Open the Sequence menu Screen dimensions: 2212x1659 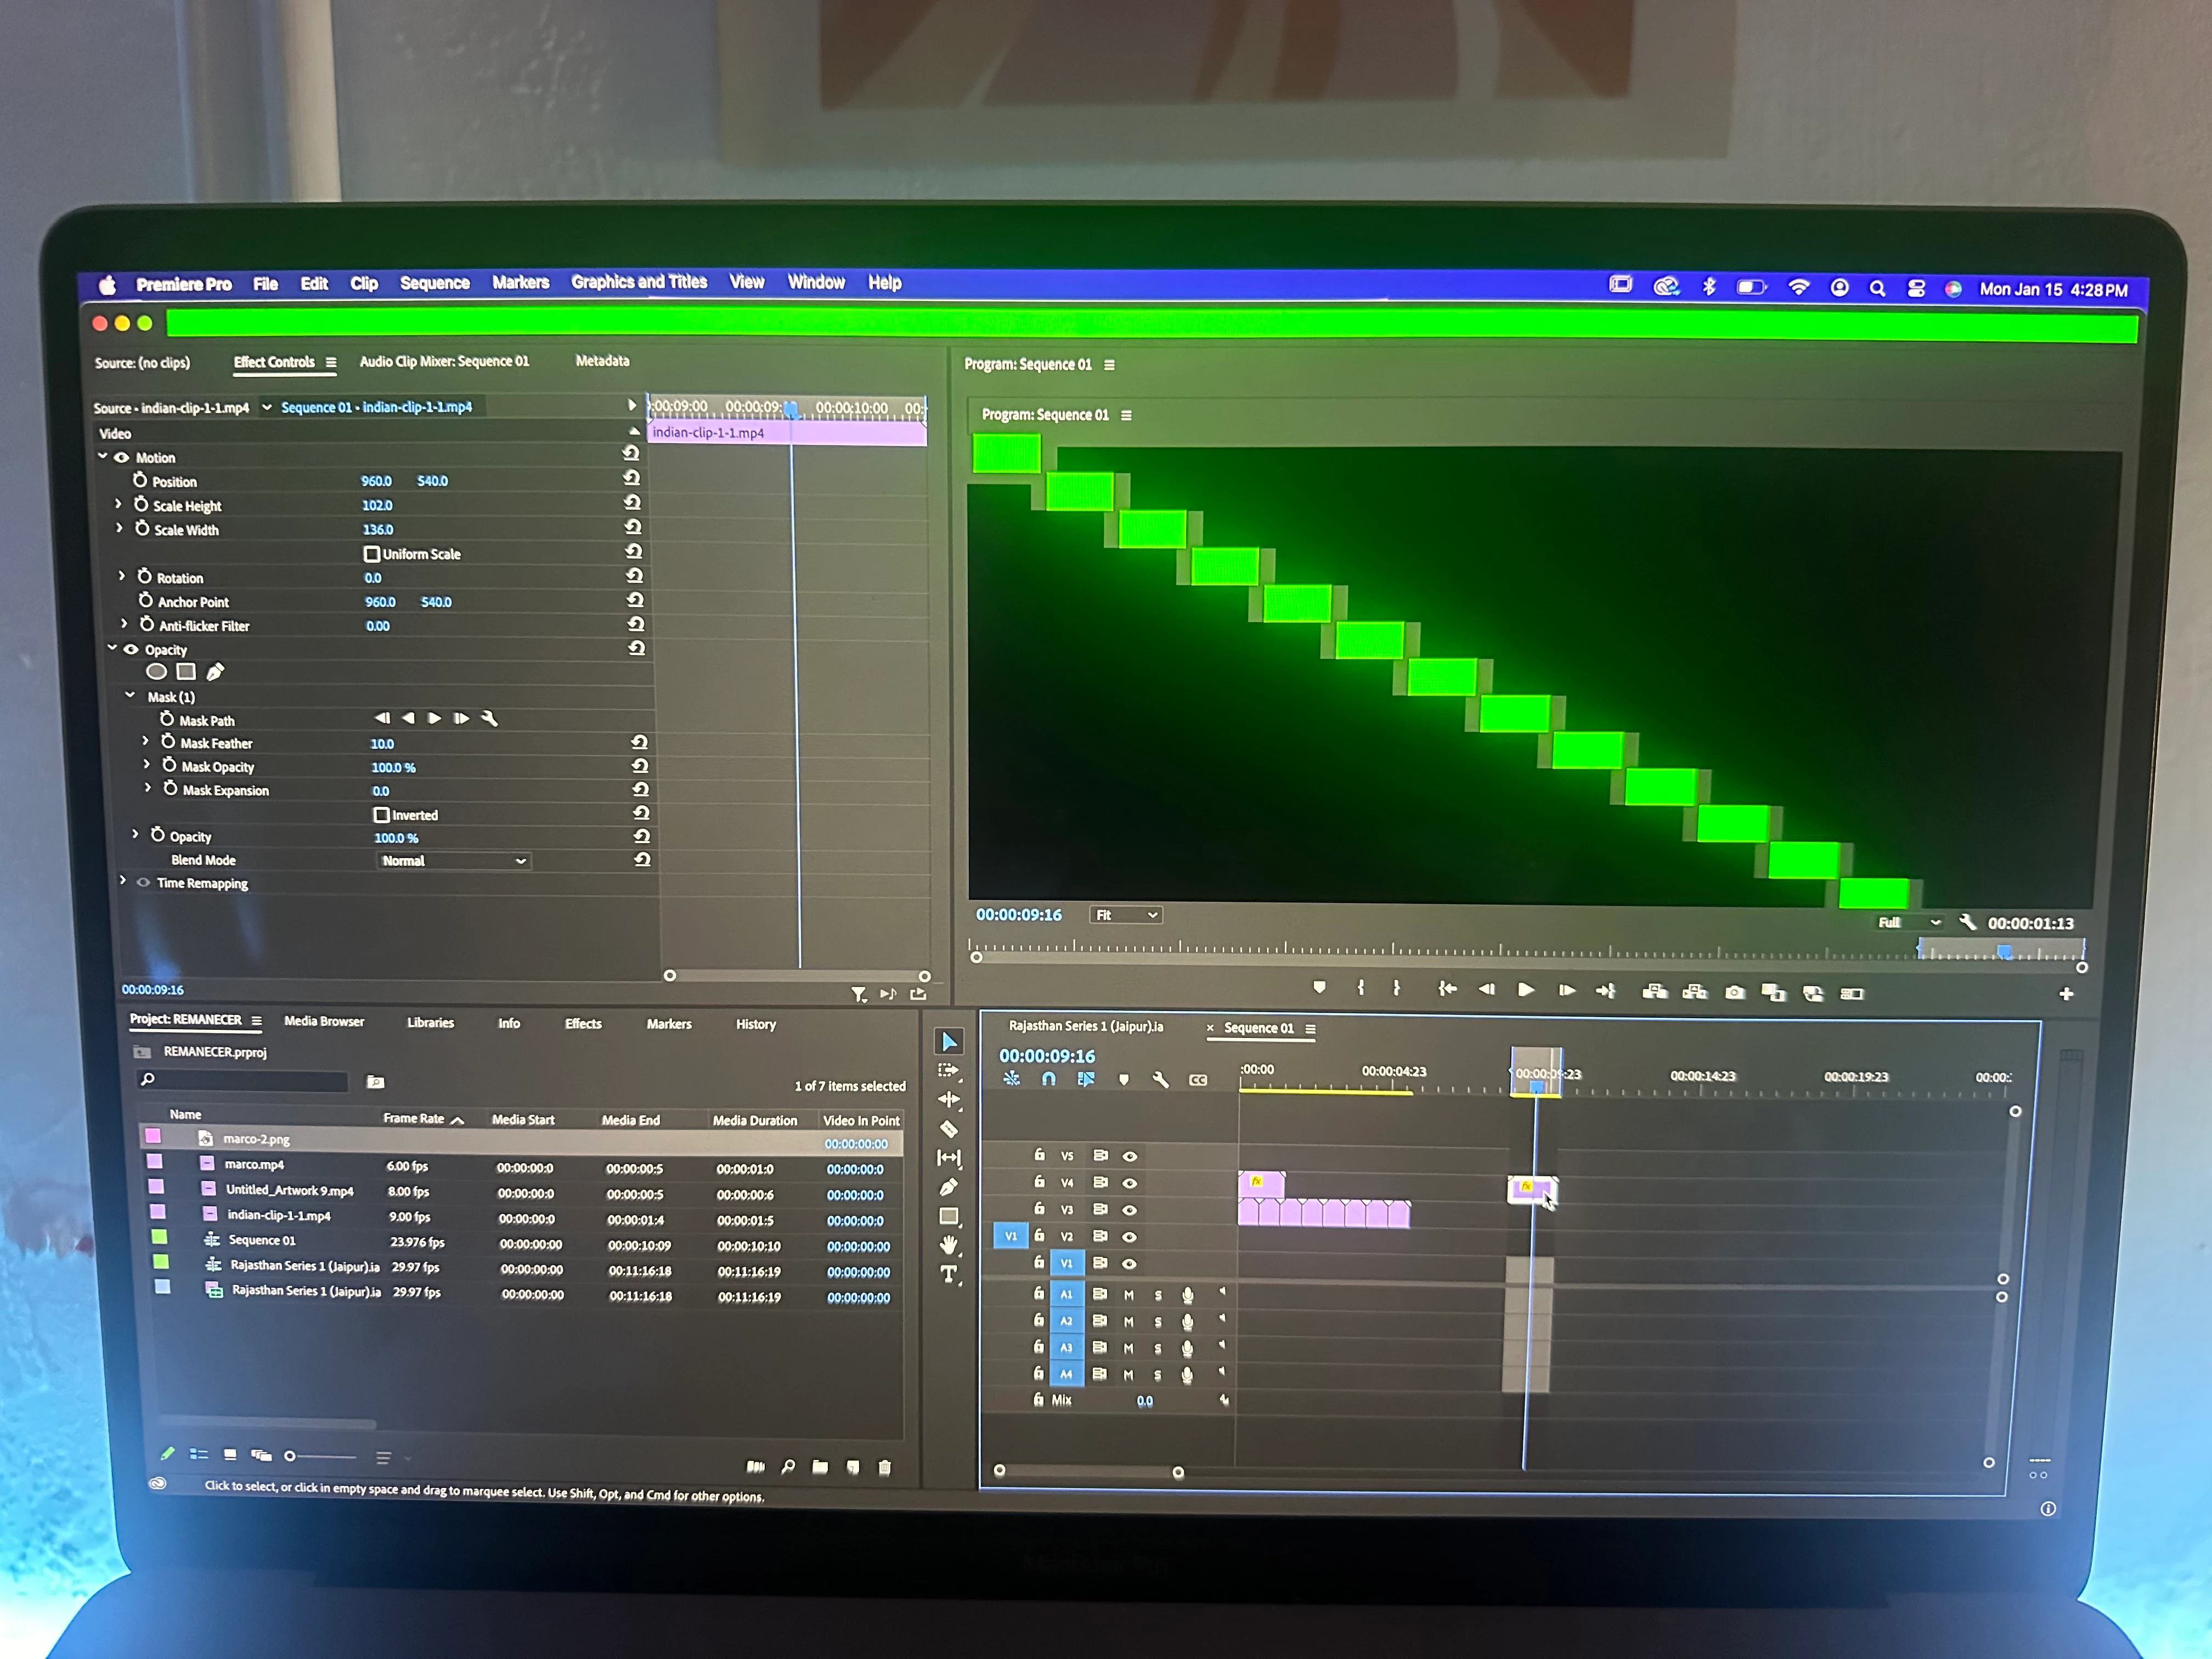pos(434,283)
